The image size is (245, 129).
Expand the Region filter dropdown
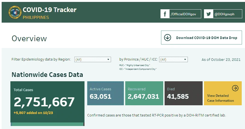point(93,59)
